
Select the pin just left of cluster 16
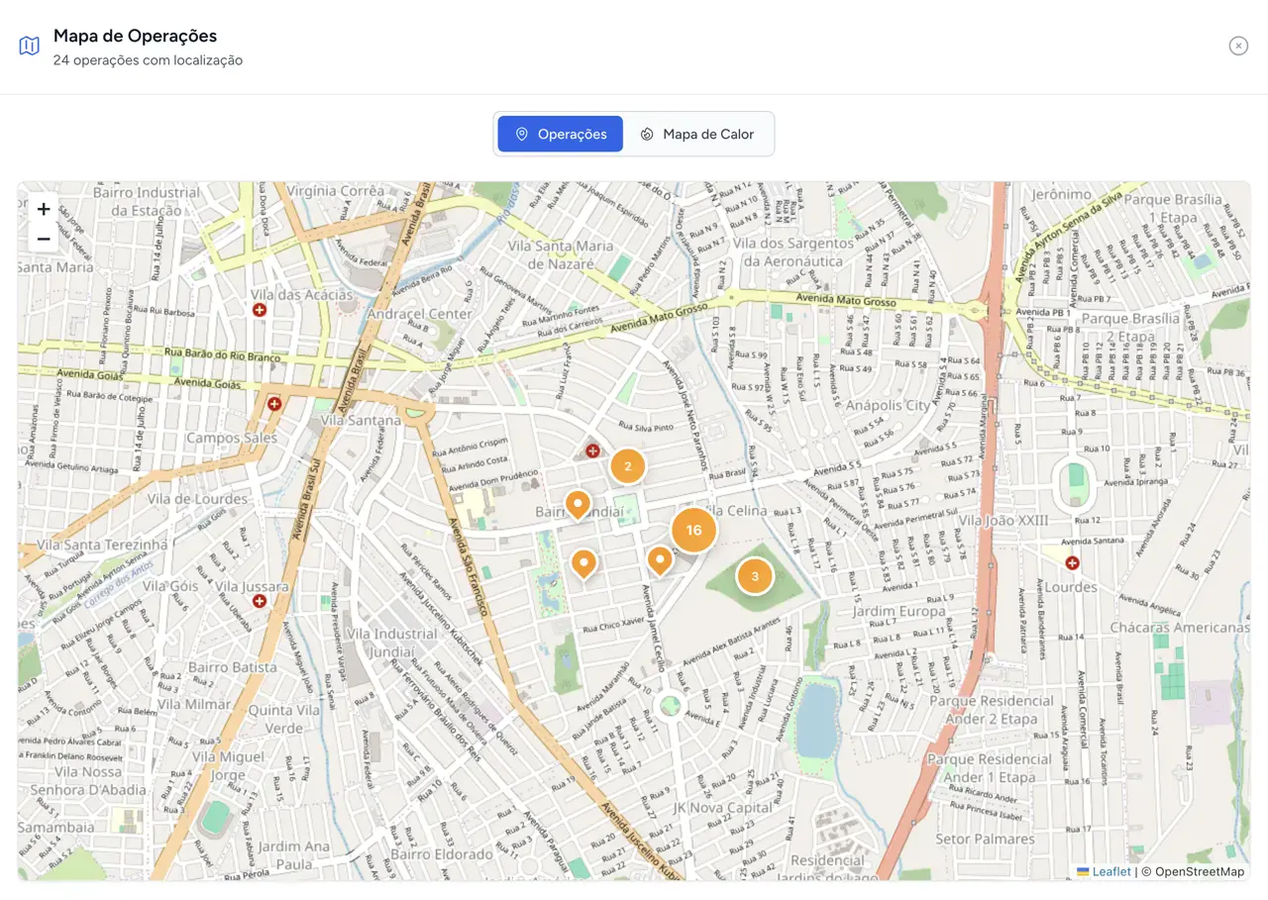(660, 559)
